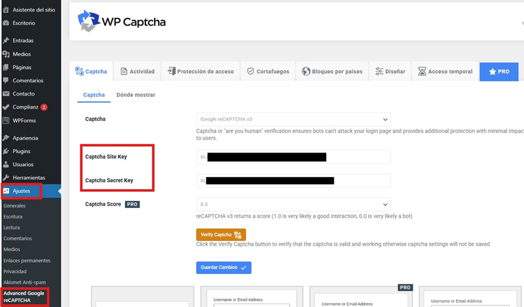Click the PRO badge next to Captcha Score
524x307 pixels.
(x=133, y=204)
